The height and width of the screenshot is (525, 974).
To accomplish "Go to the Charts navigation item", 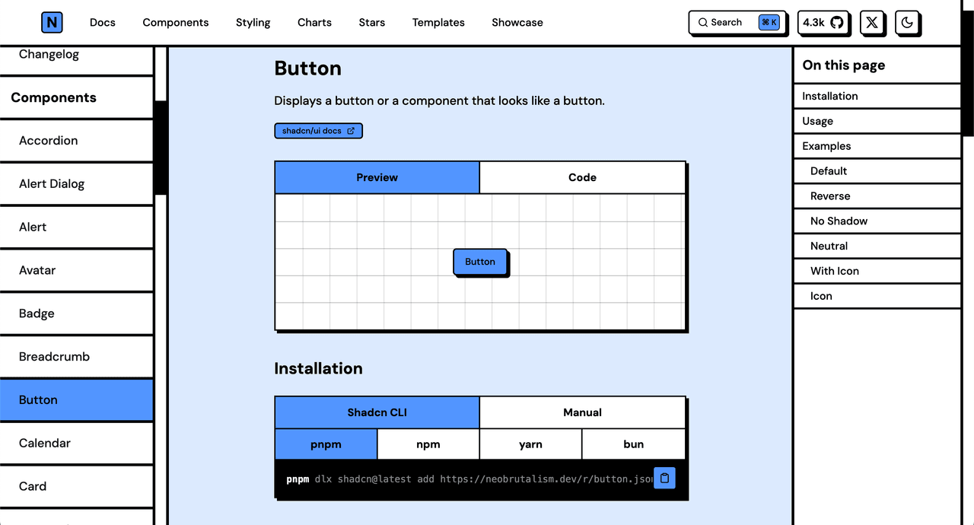I will (x=314, y=22).
